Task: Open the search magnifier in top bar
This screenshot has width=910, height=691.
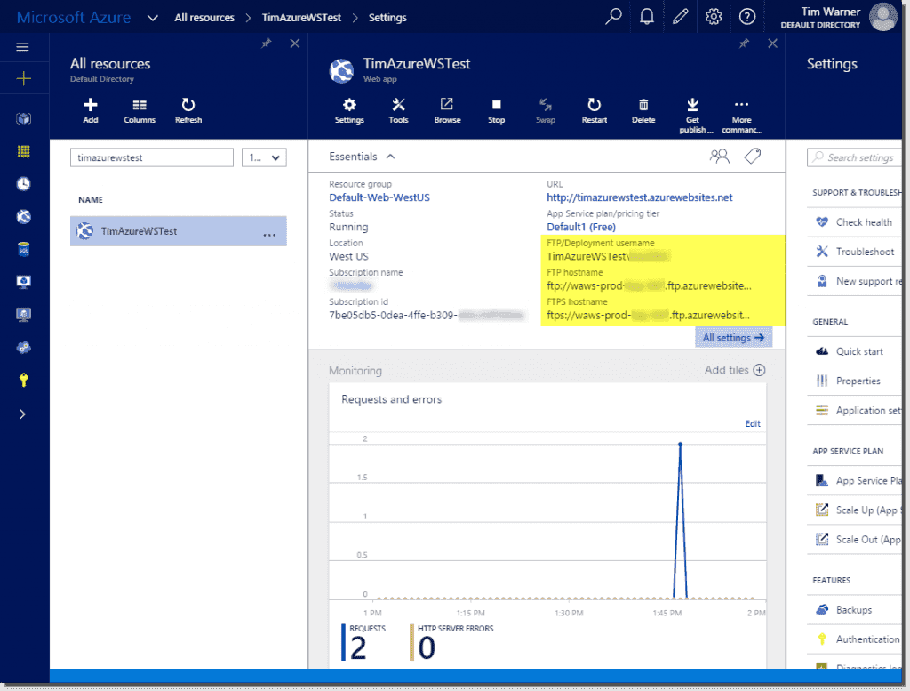Action: (613, 16)
